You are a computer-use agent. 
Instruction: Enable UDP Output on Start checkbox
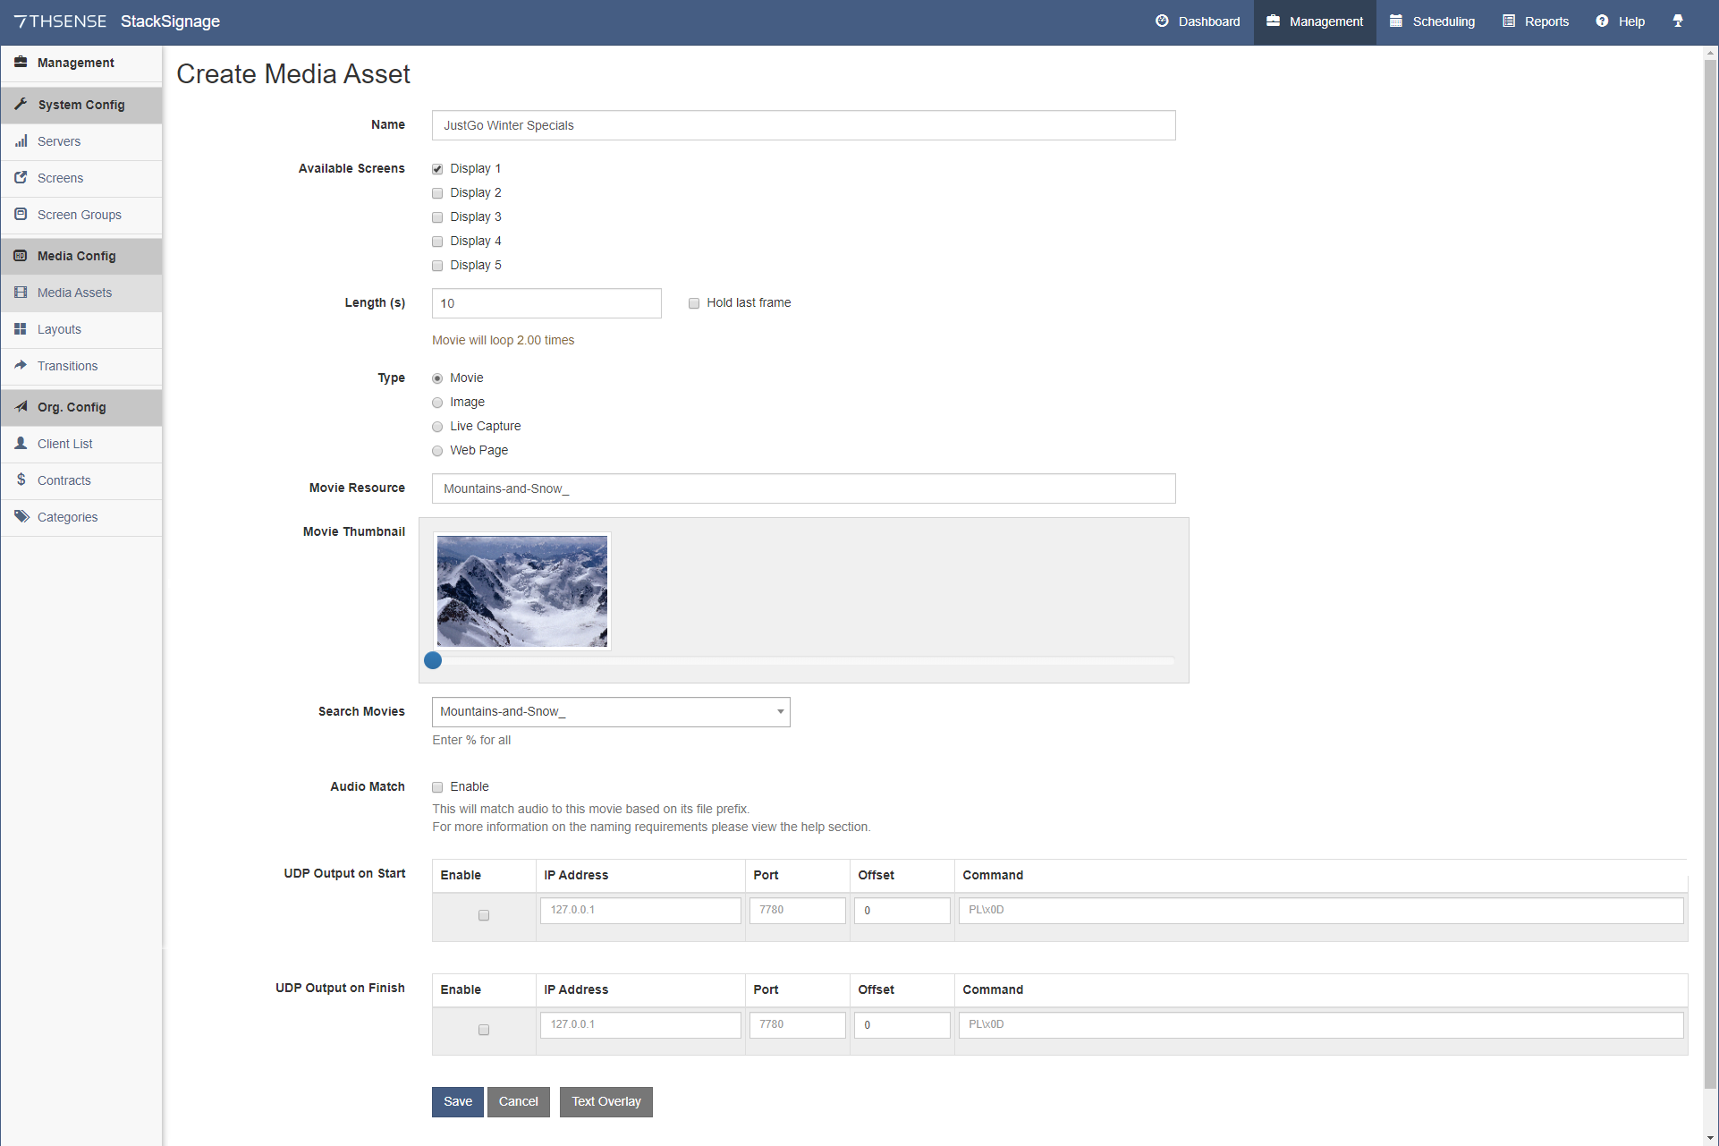pos(484,915)
